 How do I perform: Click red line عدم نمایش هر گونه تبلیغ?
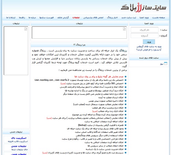click(99, 76)
